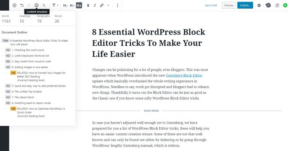Click the Publish button

coord(245,5)
